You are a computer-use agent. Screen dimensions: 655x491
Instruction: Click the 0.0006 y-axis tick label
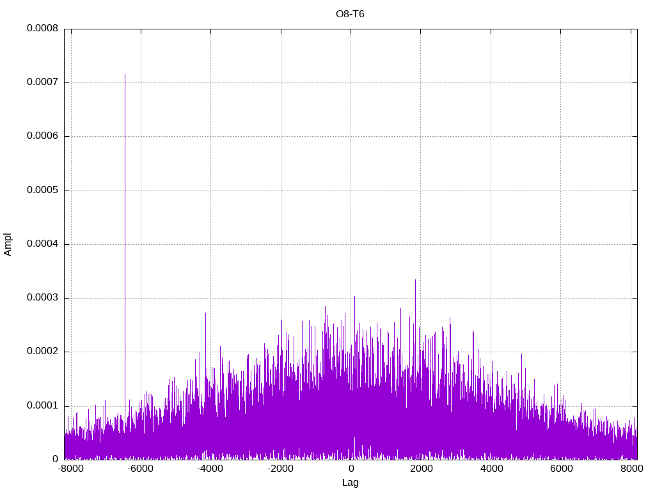point(42,136)
